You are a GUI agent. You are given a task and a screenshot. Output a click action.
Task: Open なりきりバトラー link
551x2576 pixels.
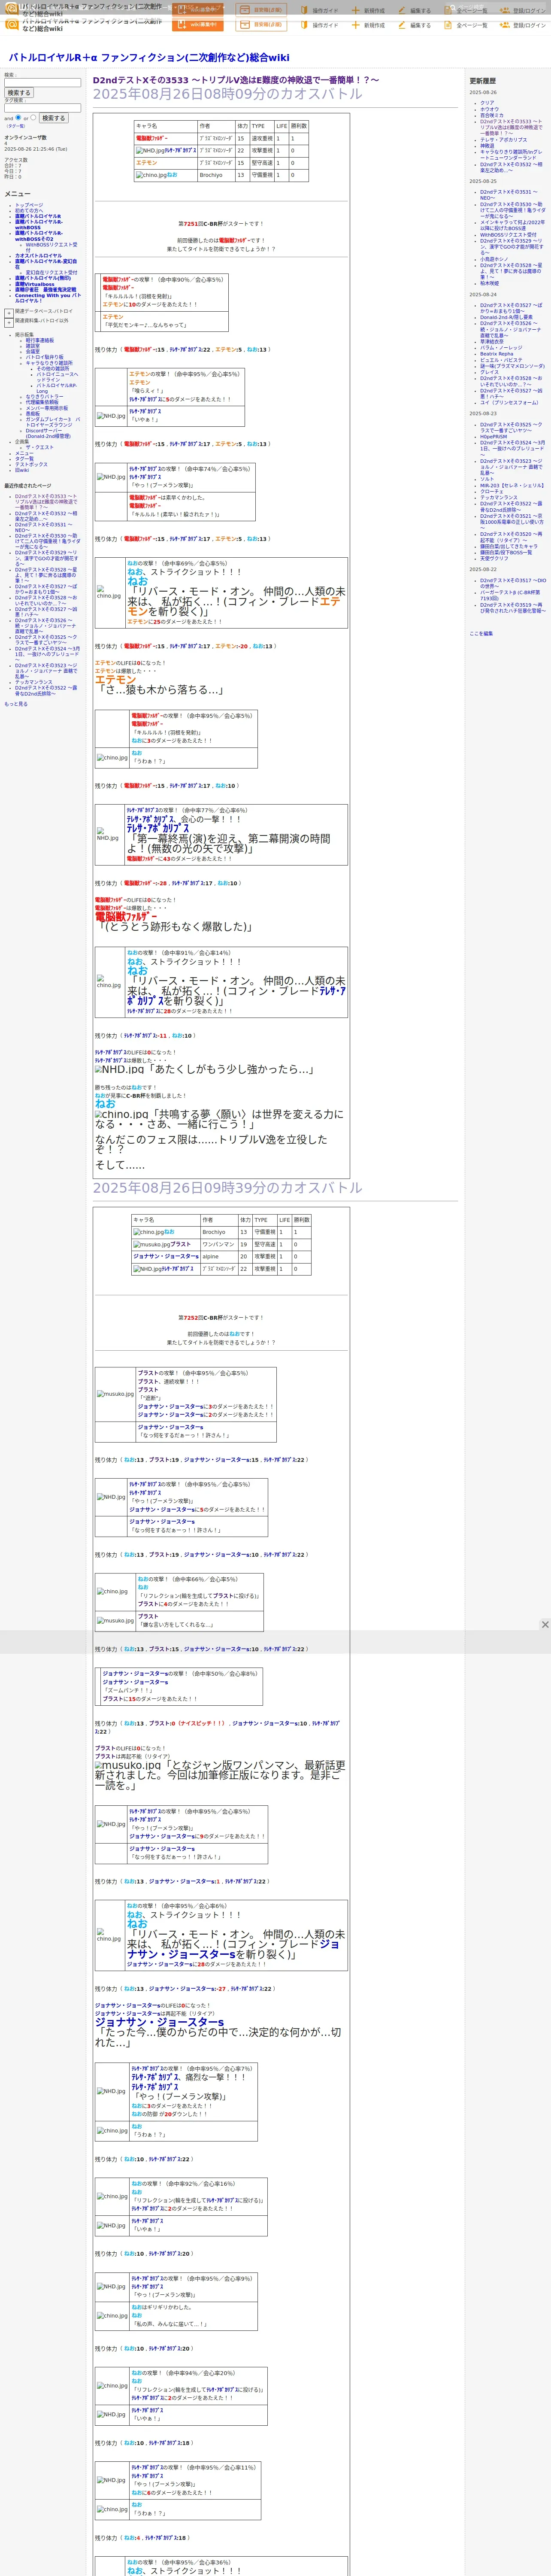point(44,397)
